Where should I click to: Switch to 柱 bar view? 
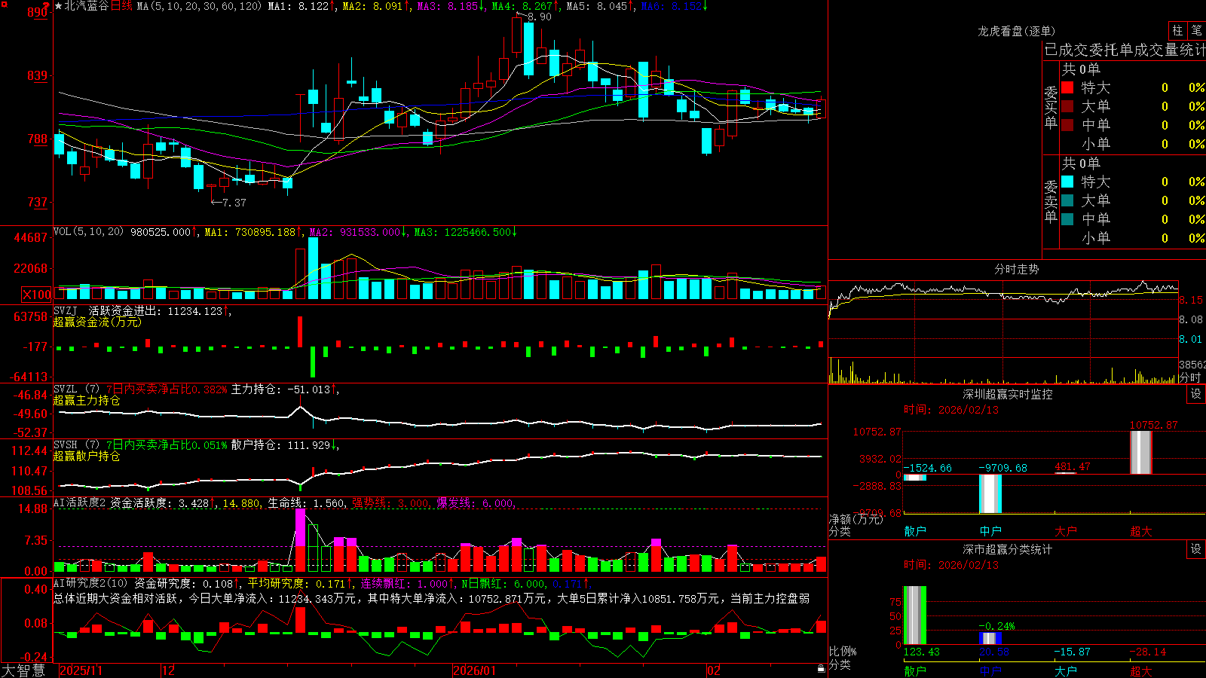click(x=1177, y=30)
